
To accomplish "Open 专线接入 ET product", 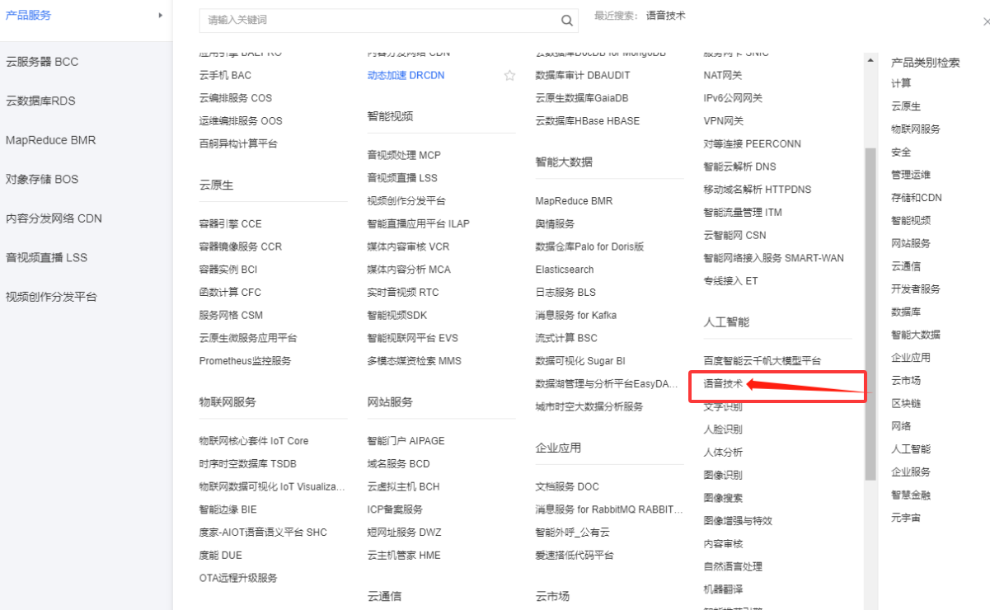I will click(x=730, y=281).
